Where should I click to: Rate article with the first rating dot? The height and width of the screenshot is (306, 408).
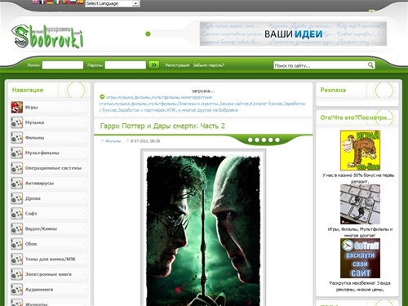251,140
